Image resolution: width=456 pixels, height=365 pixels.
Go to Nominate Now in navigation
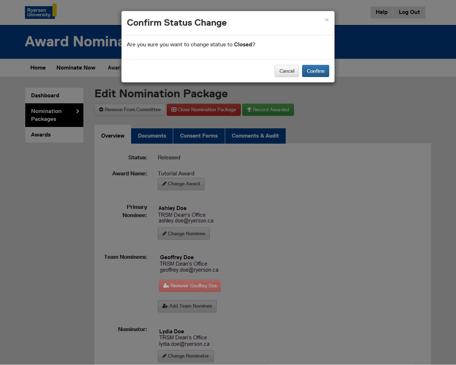click(76, 68)
